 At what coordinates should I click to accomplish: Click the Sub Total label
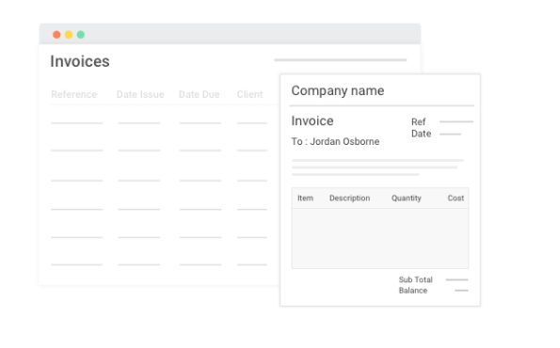click(416, 279)
